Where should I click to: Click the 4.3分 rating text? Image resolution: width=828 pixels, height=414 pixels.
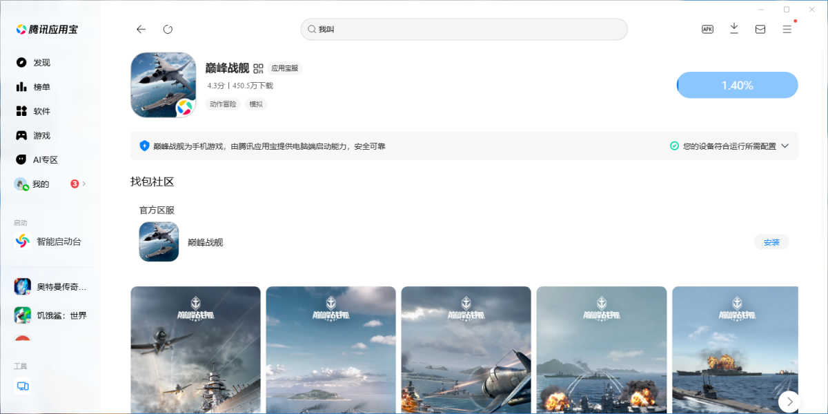pos(216,86)
